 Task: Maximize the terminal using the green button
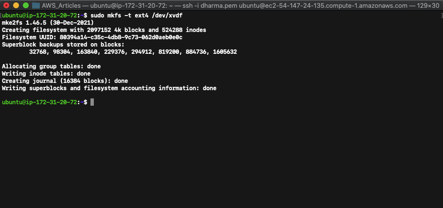(x=26, y=5)
